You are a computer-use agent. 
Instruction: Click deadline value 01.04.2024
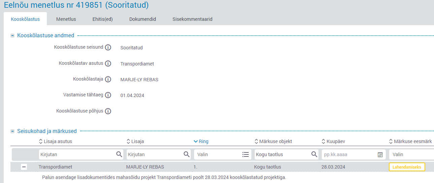click(132, 95)
